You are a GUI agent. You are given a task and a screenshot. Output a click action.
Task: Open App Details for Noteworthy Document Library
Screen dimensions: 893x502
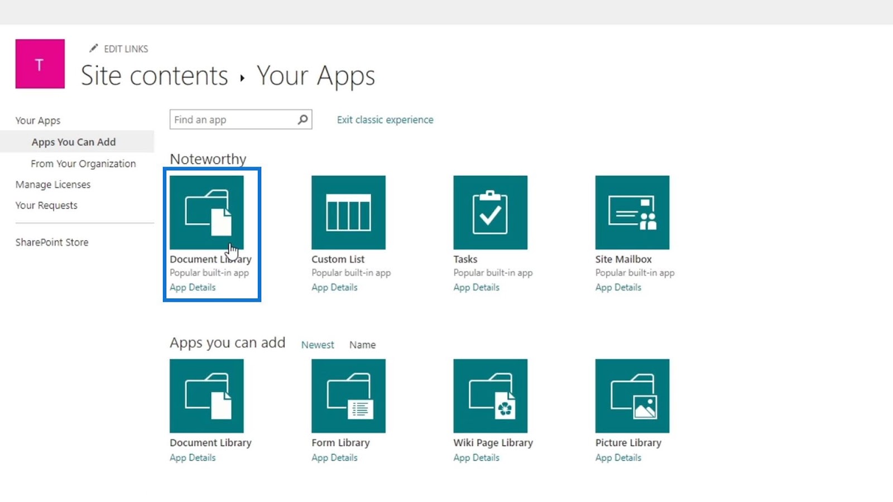click(x=193, y=287)
